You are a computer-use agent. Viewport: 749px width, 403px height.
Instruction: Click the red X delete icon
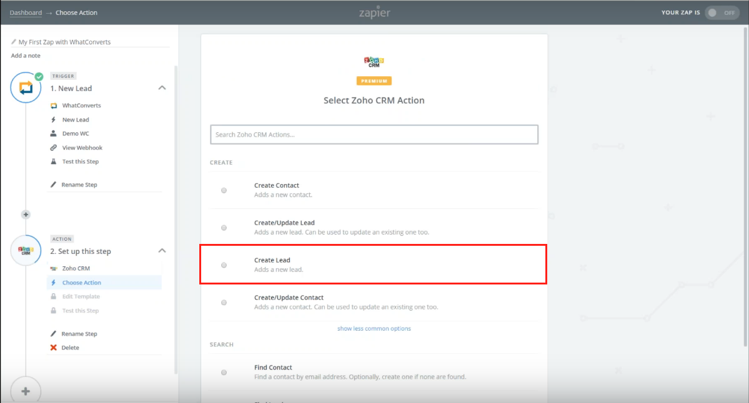click(x=54, y=347)
